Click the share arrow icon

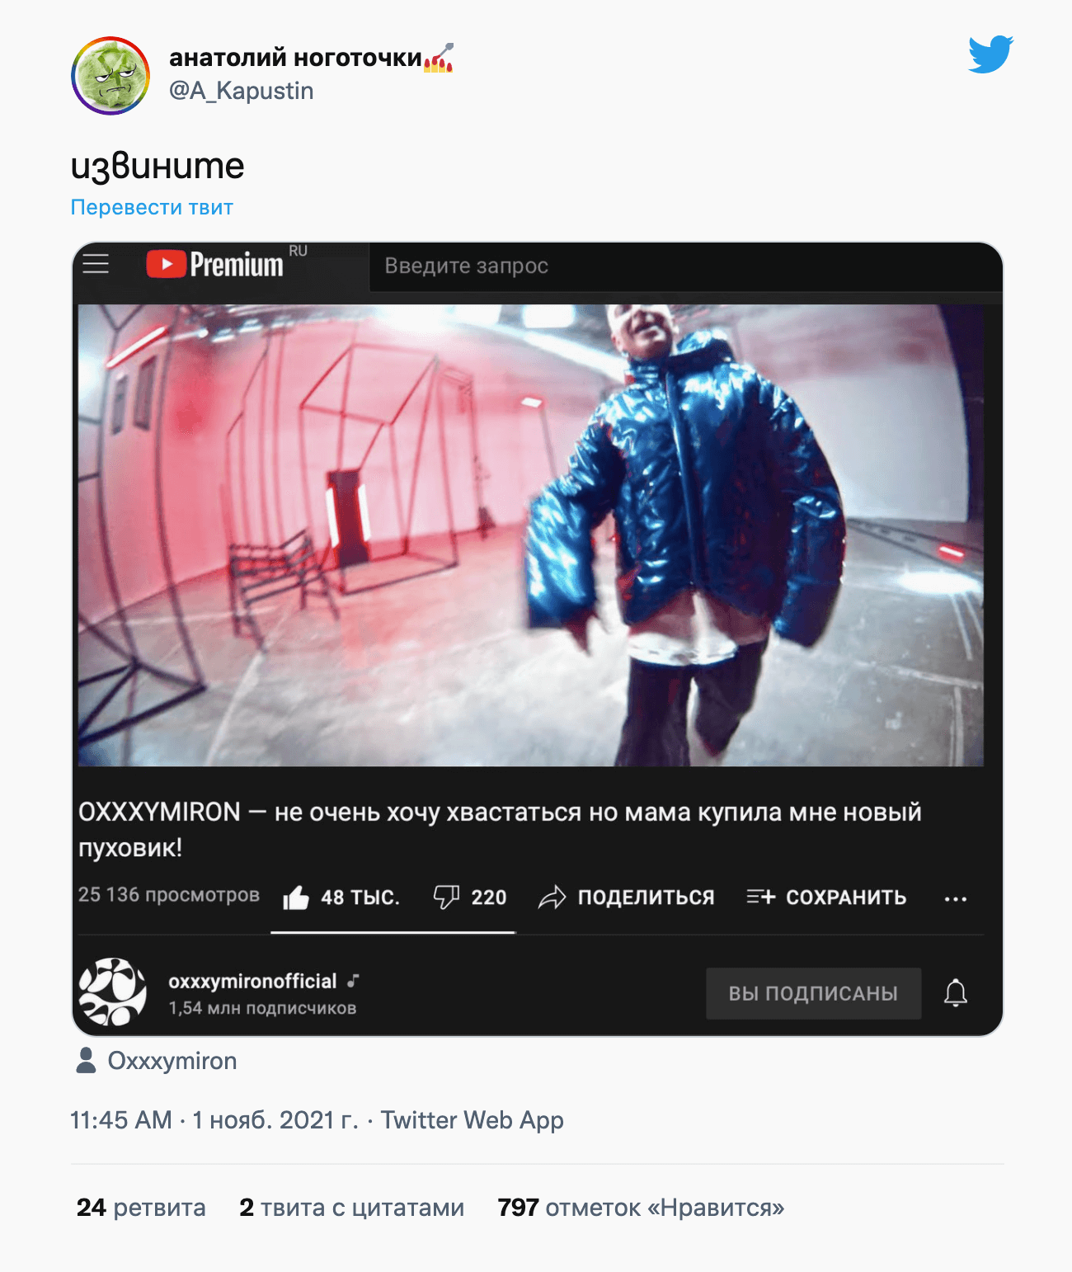(x=552, y=897)
